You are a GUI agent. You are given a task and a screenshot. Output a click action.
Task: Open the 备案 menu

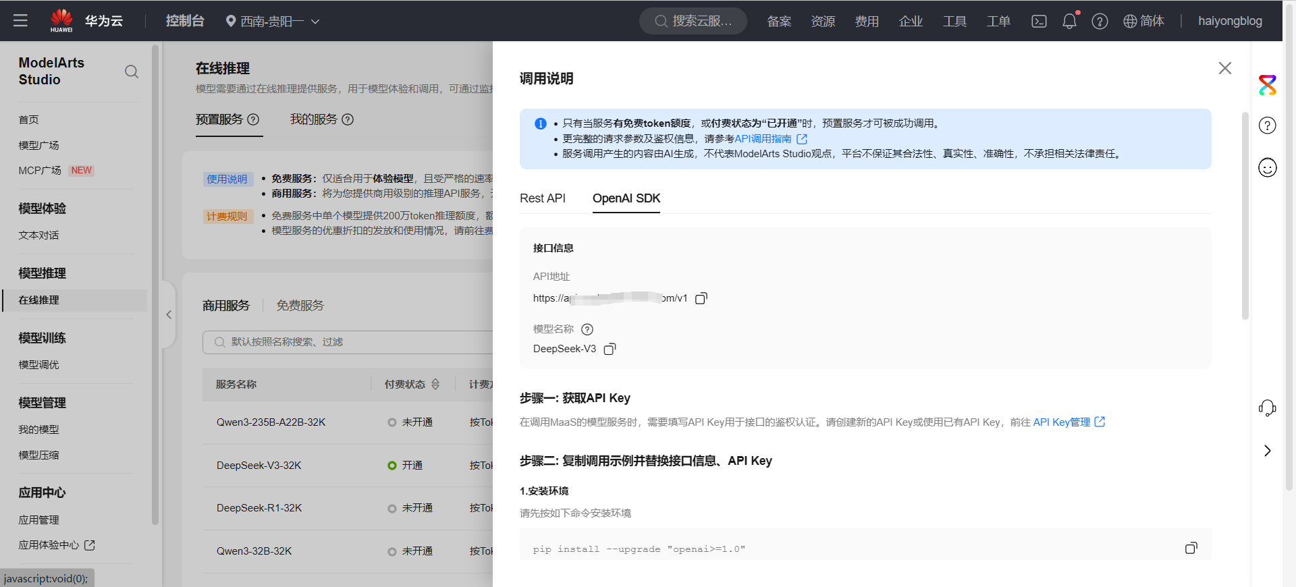(x=779, y=22)
